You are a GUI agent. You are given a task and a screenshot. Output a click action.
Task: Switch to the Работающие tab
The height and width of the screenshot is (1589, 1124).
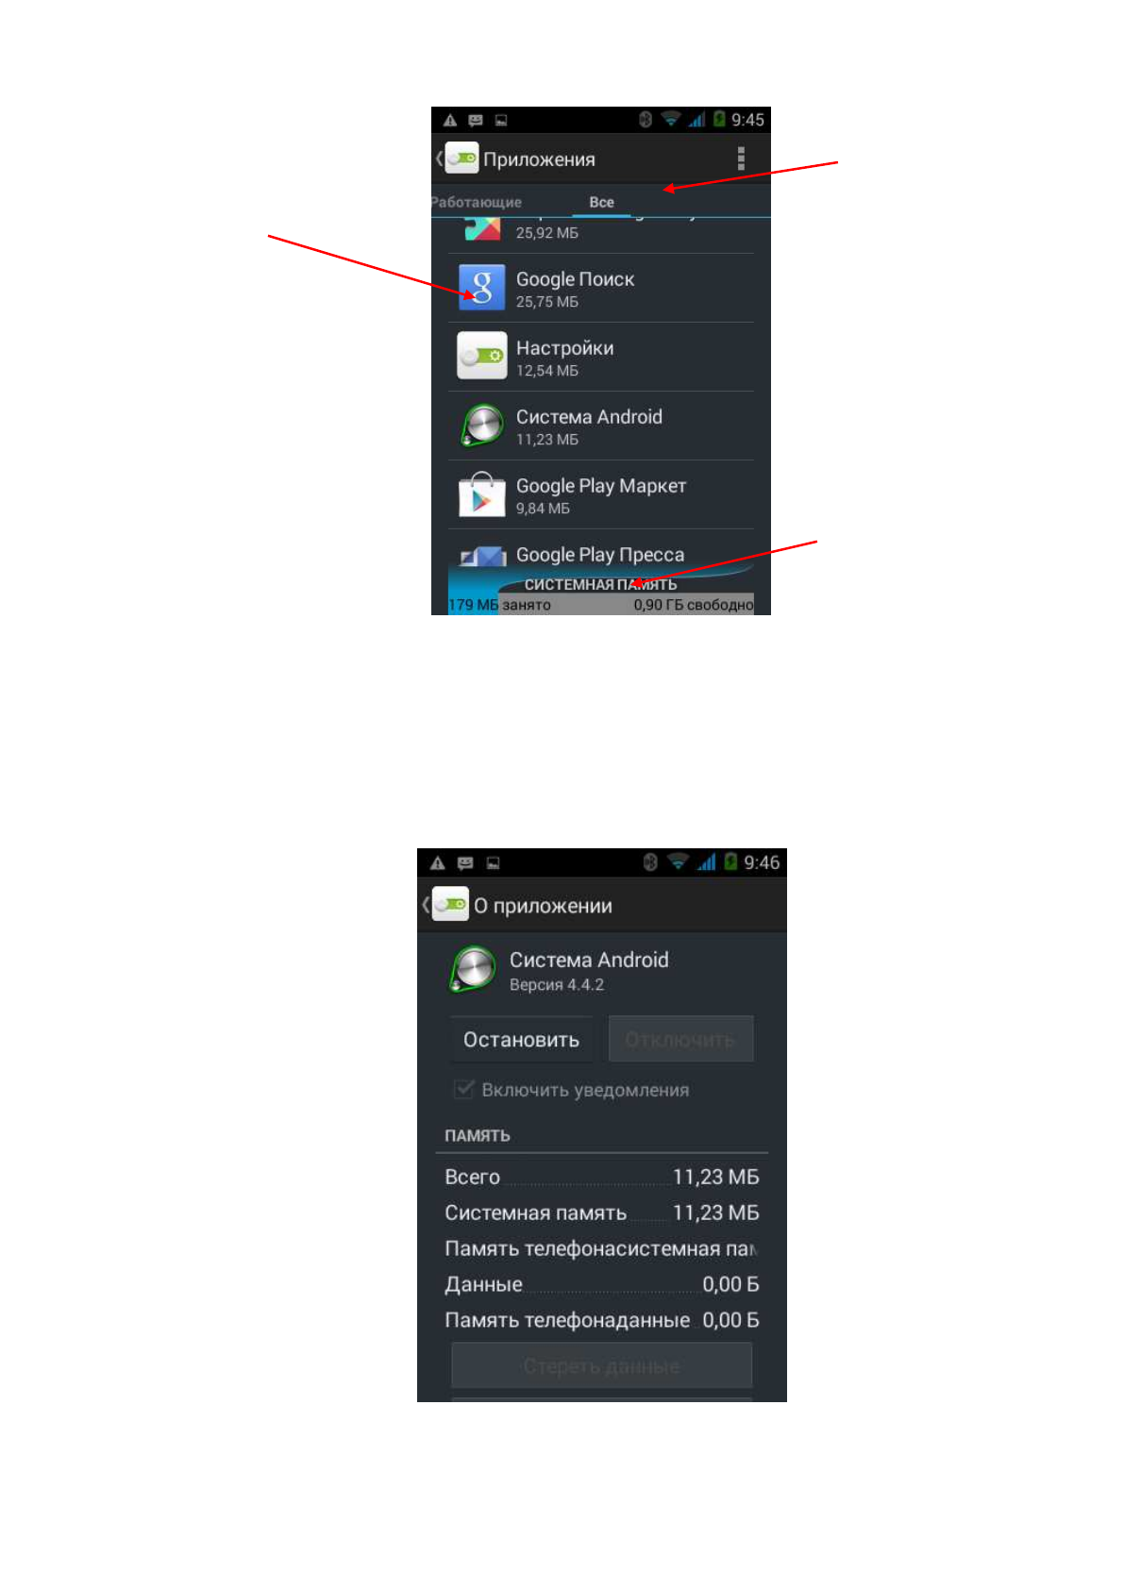pyautogui.click(x=477, y=202)
